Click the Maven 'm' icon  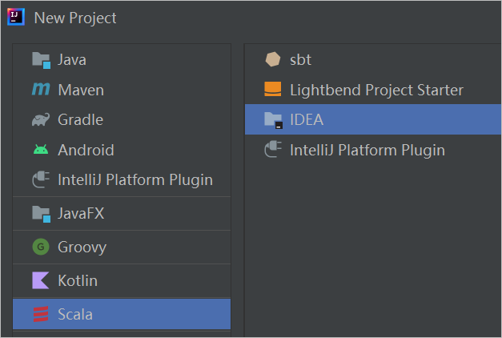point(41,90)
